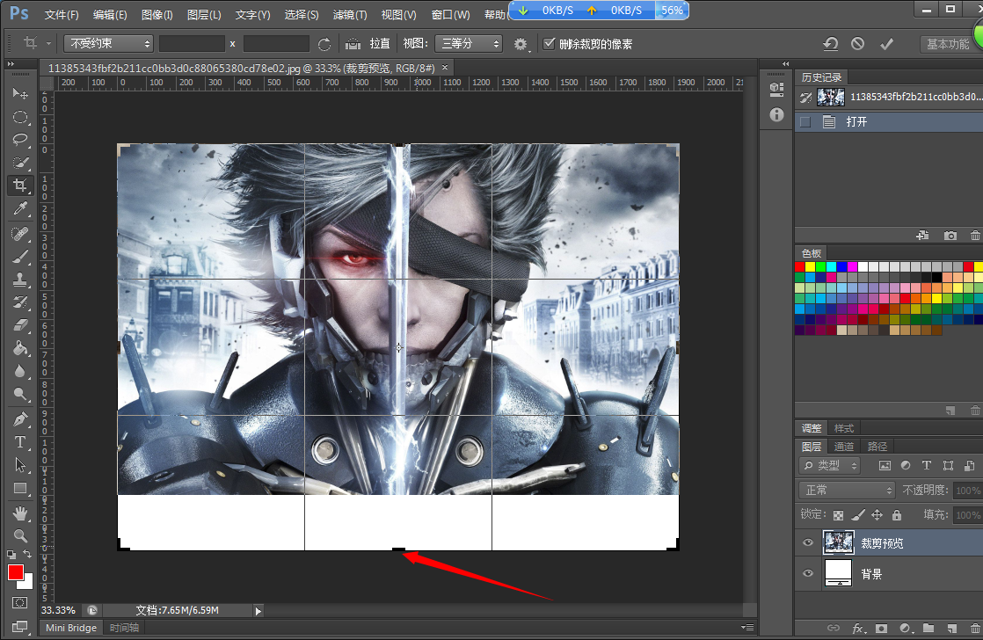Open the 正常 blend mode dropdown

pyautogui.click(x=847, y=491)
